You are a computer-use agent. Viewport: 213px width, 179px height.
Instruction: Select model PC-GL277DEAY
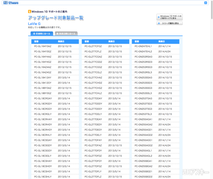(93, 119)
